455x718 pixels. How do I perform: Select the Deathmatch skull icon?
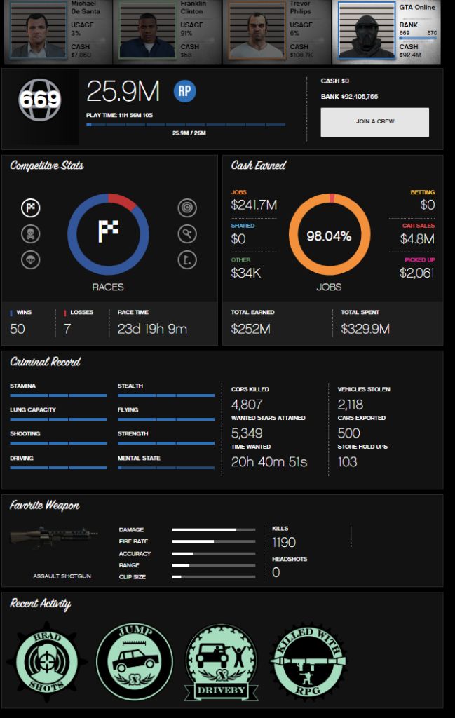31,234
